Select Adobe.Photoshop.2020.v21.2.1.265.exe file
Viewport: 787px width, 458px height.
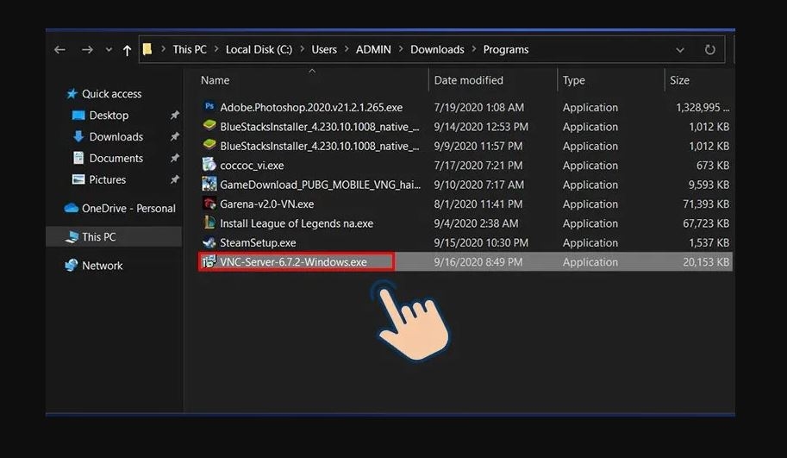[311, 108]
